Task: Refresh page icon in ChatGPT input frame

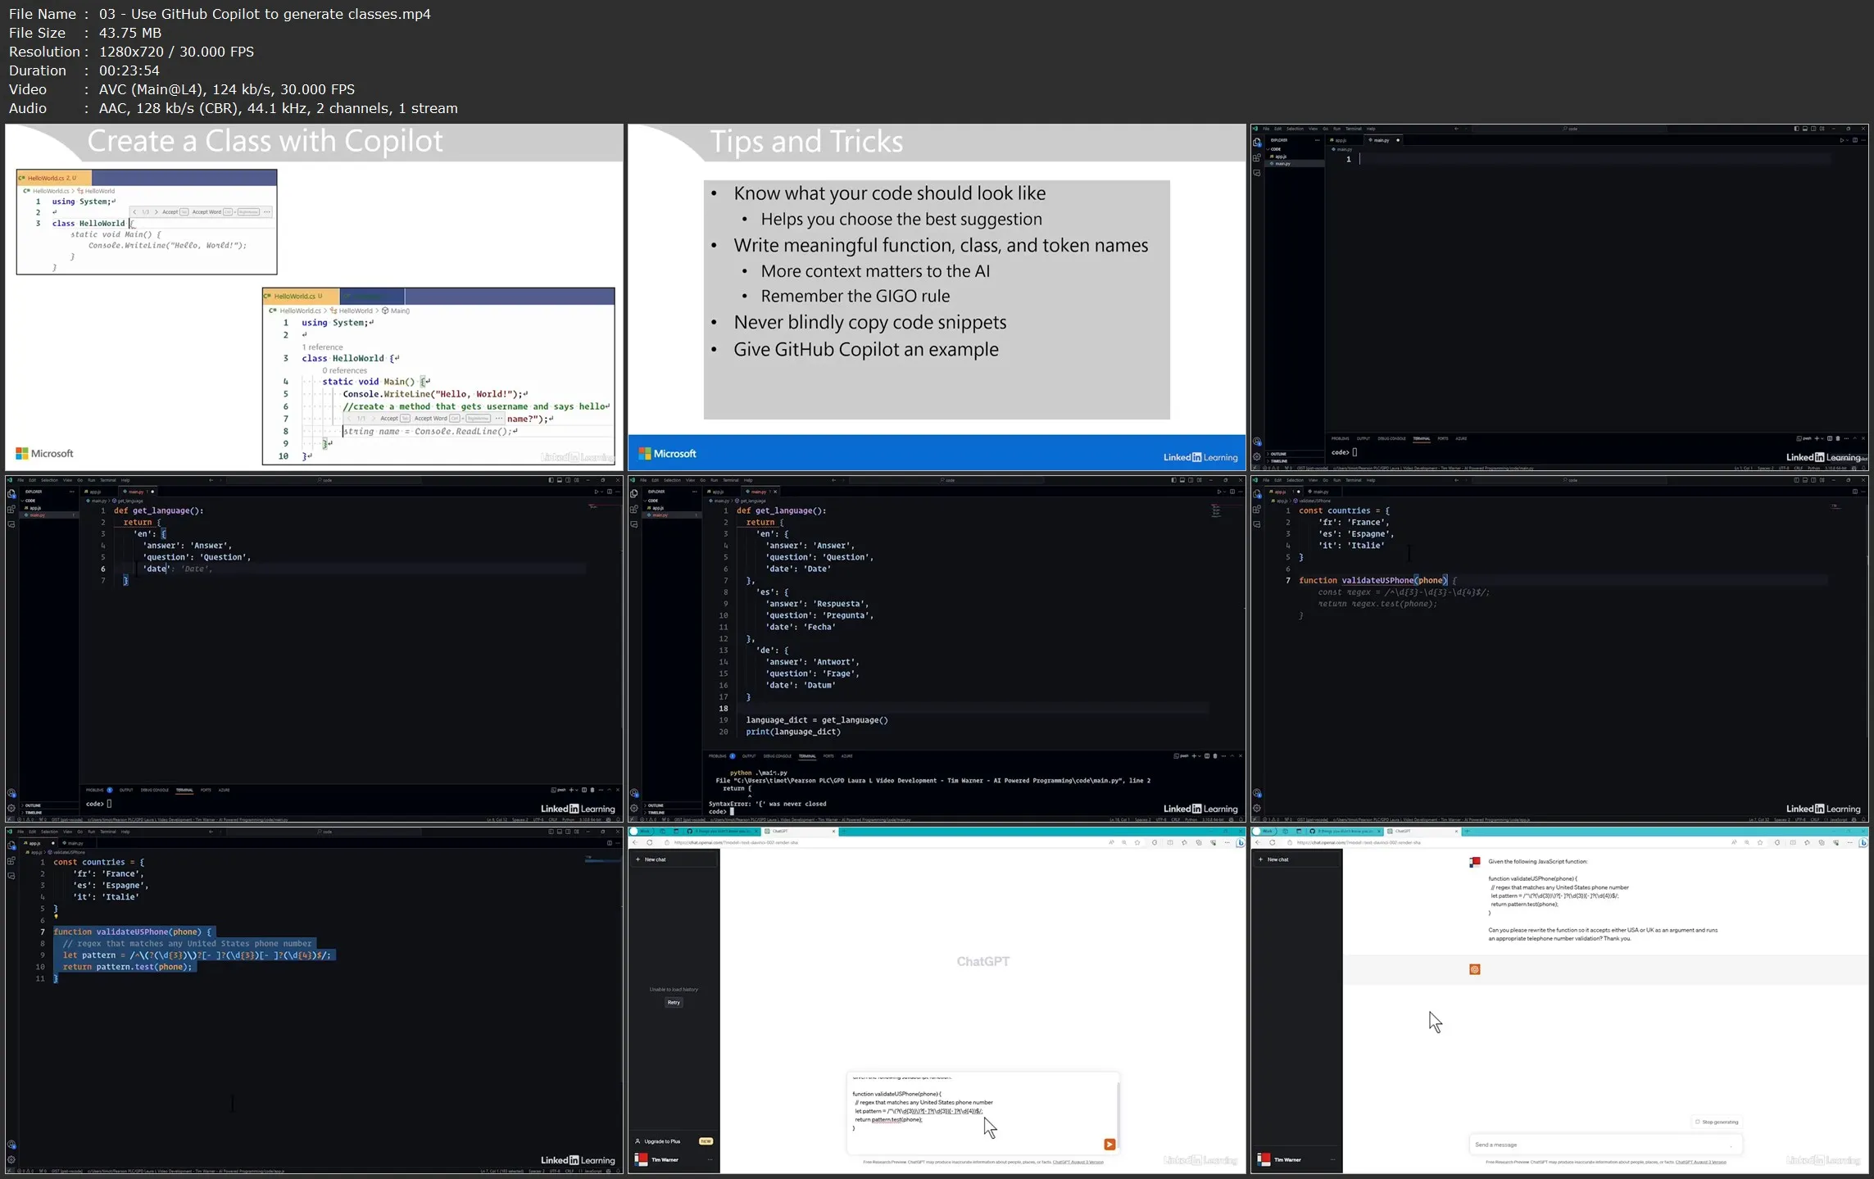Action: pyautogui.click(x=650, y=842)
